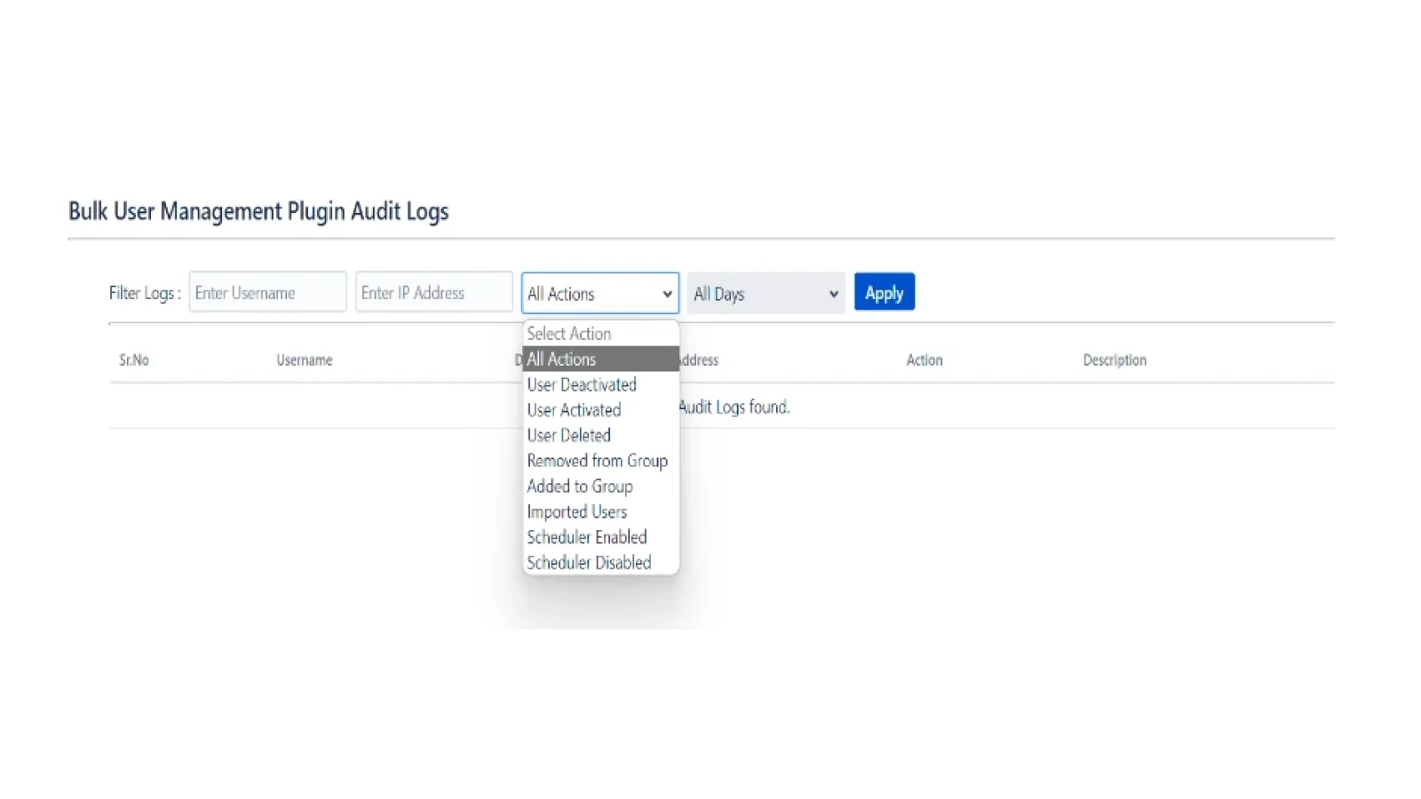Select Removed from Group option

tap(597, 461)
